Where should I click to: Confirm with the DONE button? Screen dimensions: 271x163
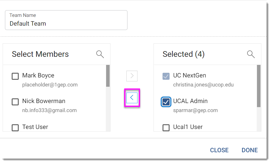tap(250, 150)
